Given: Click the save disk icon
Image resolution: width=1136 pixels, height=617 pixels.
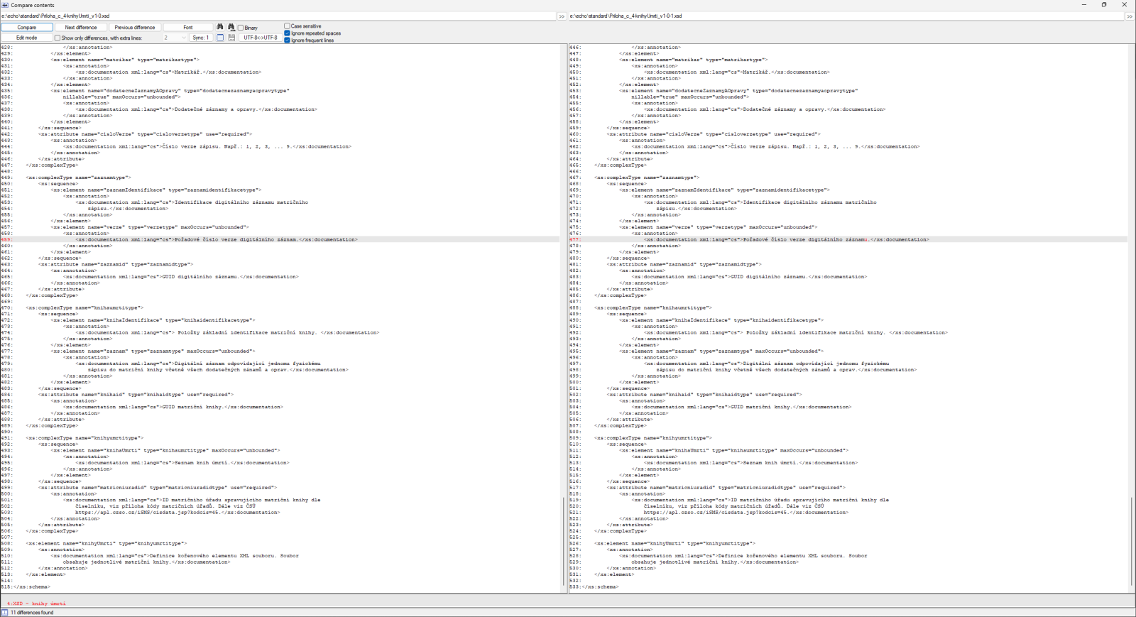Looking at the screenshot, I should pyautogui.click(x=231, y=38).
